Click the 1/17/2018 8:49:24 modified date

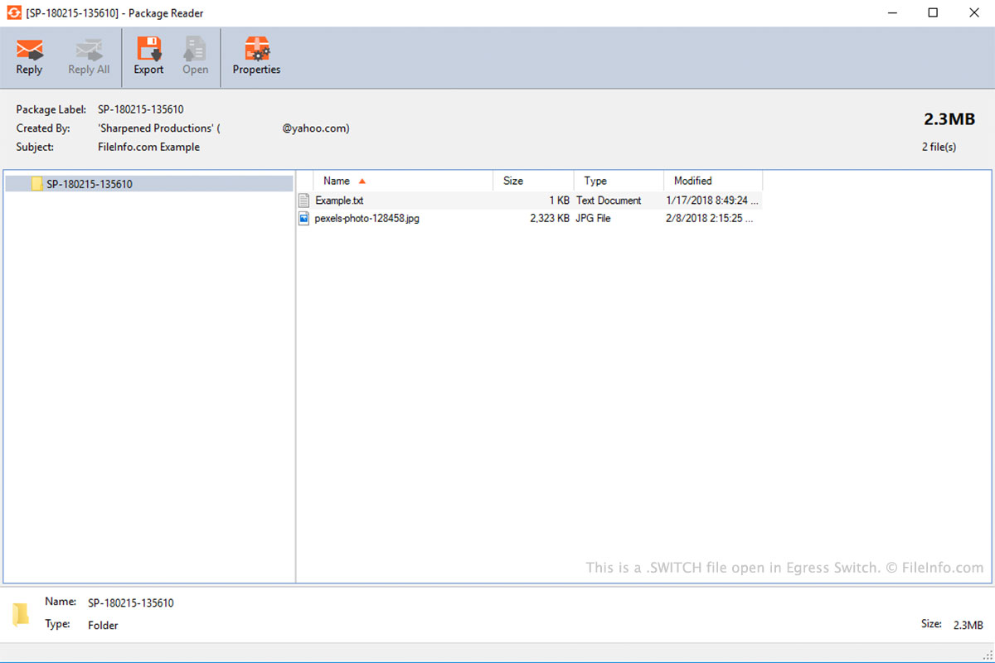712,201
